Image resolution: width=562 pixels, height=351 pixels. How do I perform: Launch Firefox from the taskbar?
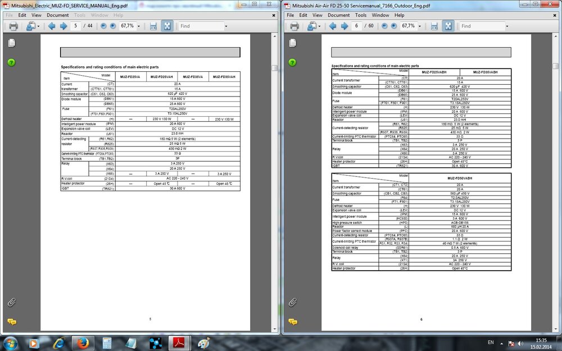point(83,343)
